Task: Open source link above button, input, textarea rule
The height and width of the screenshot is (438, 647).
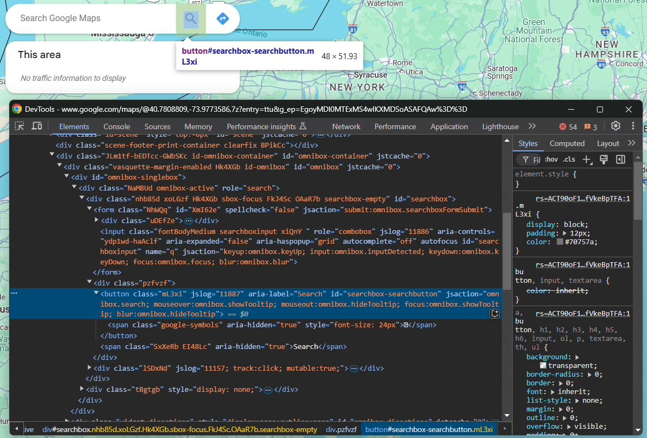Action: click(x=583, y=264)
